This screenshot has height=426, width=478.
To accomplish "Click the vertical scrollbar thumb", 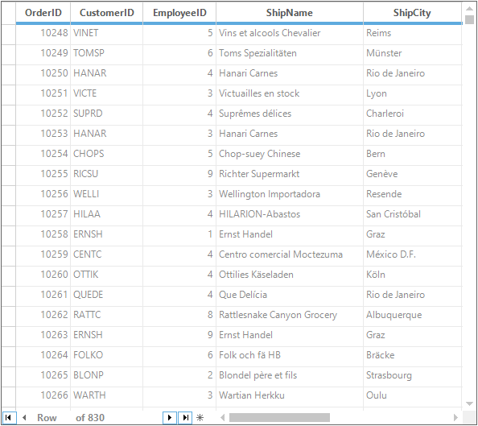I will (x=469, y=19).
